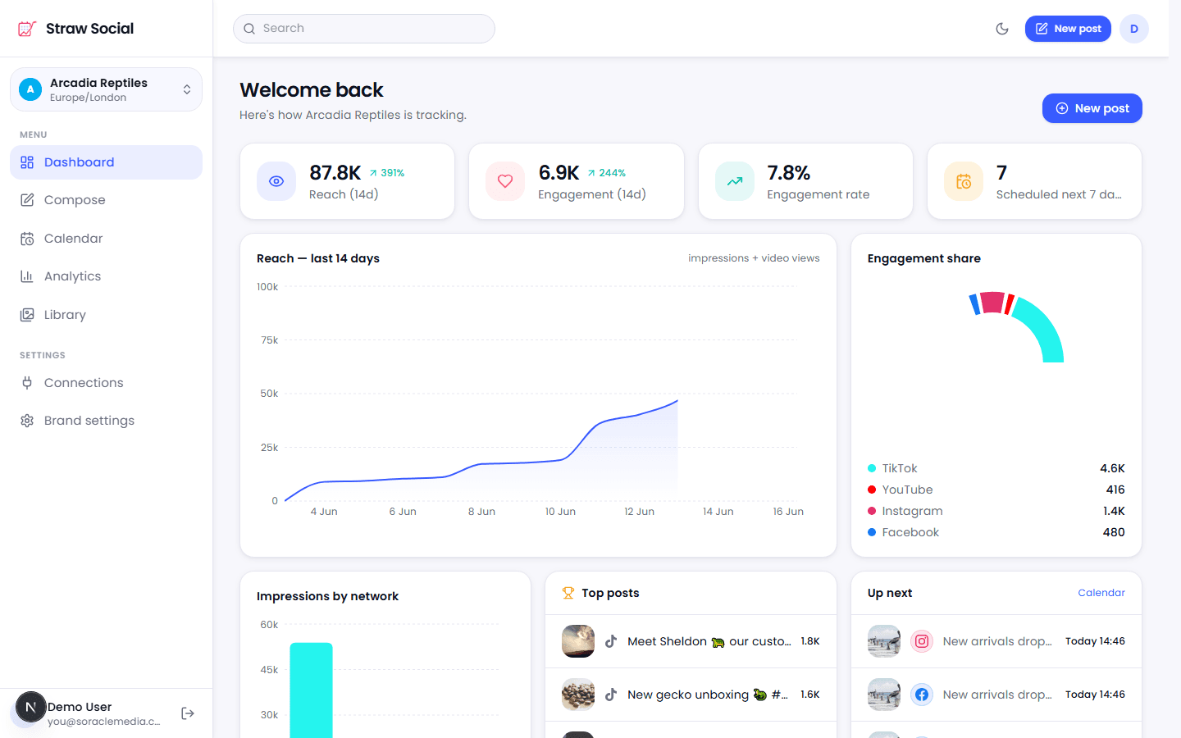Select the 87.8K Reach value

tap(335, 173)
